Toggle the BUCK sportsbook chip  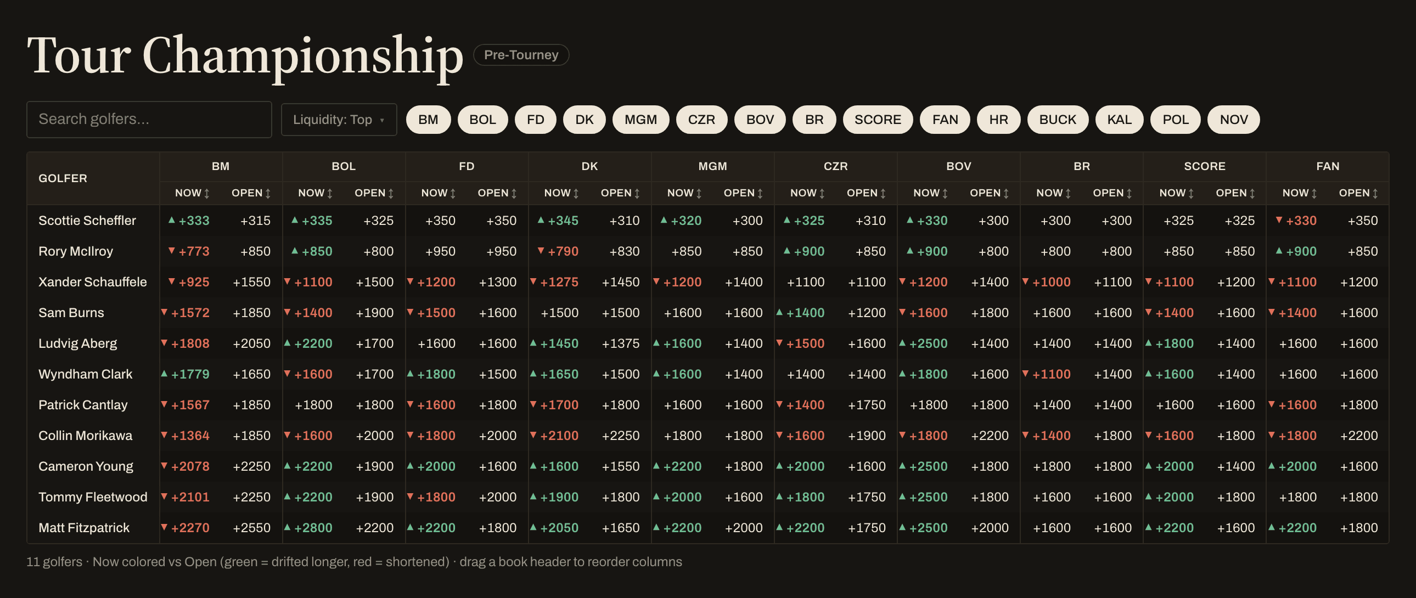tap(1058, 119)
